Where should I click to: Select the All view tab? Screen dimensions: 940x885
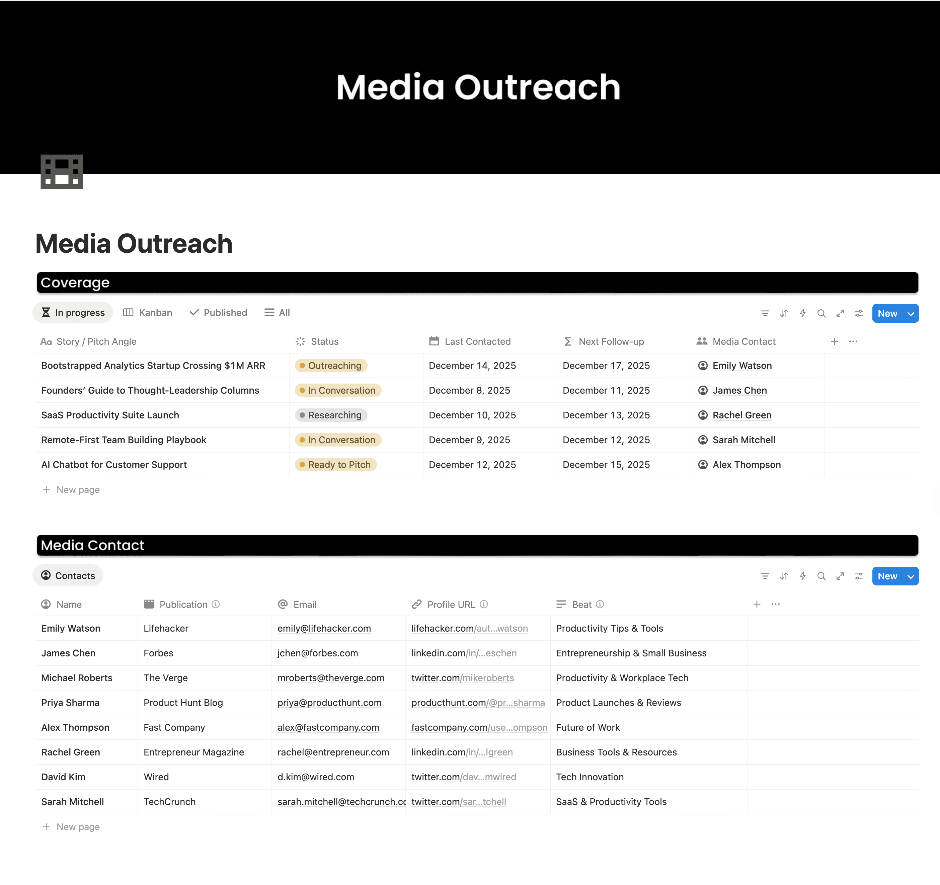(278, 313)
